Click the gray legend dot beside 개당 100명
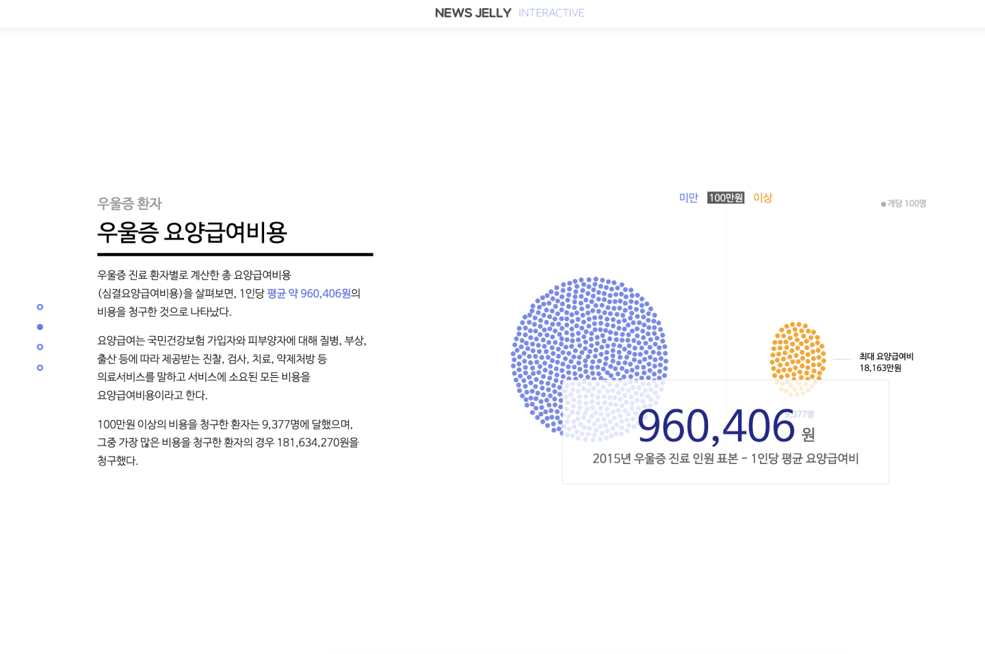 coord(883,204)
